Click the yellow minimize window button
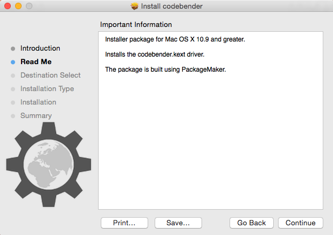 18,6
